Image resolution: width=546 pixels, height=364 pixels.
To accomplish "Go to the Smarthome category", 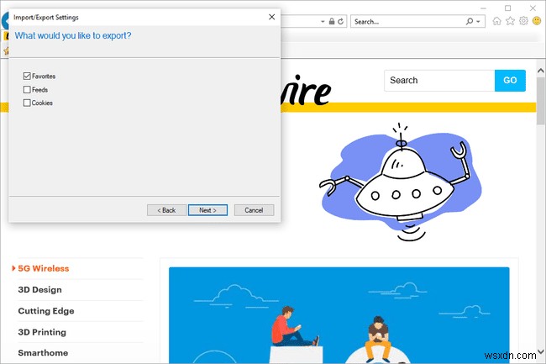I will (x=43, y=353).
